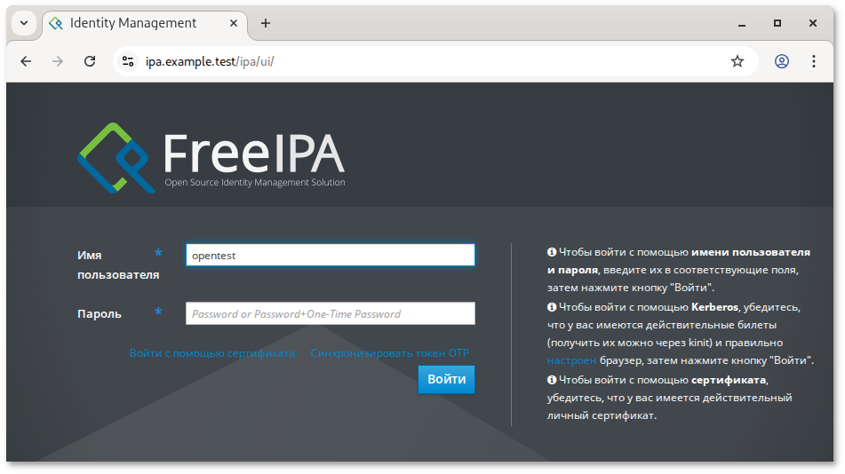Click the info icon beside the username and password hint
The height and width of the screenshot is (474, 845).
(551, 252)
